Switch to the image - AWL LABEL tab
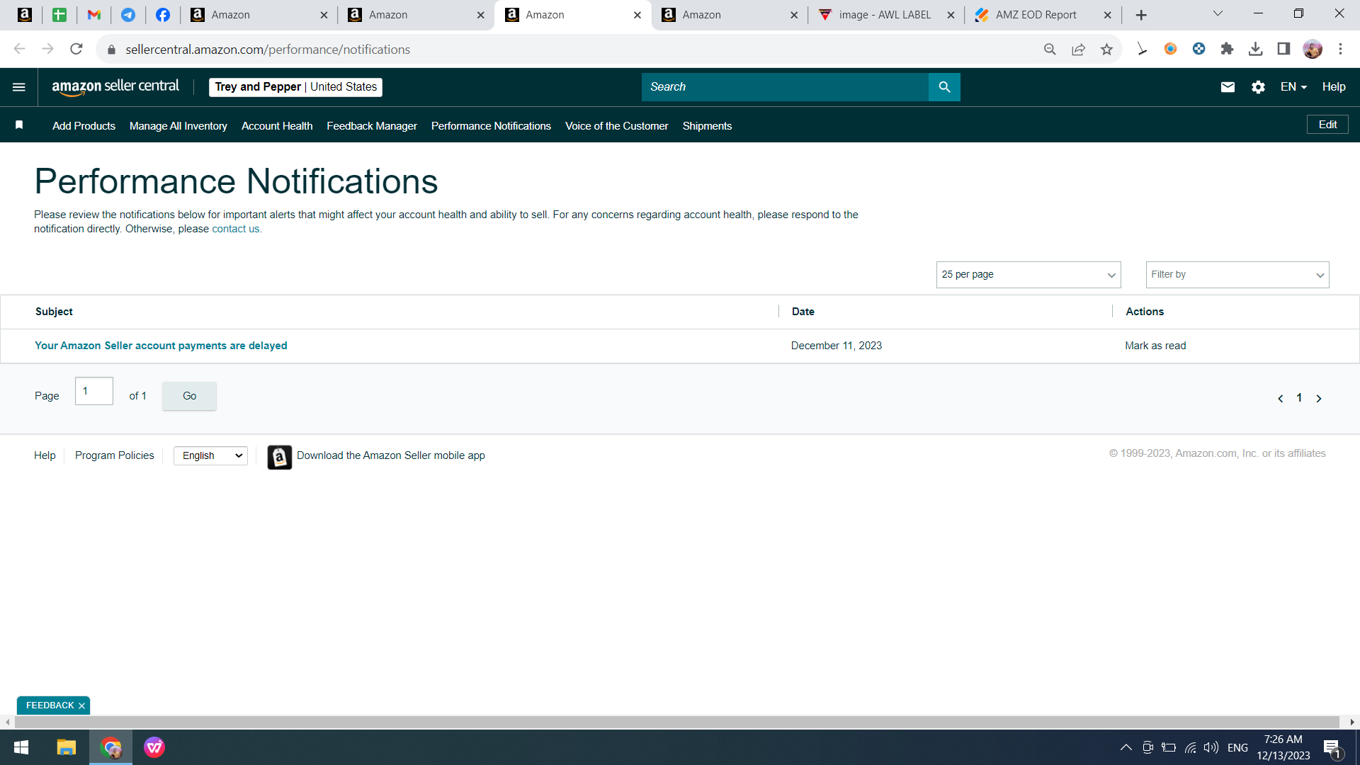Viewport: 1360px width, 765px height. (885, 15)
